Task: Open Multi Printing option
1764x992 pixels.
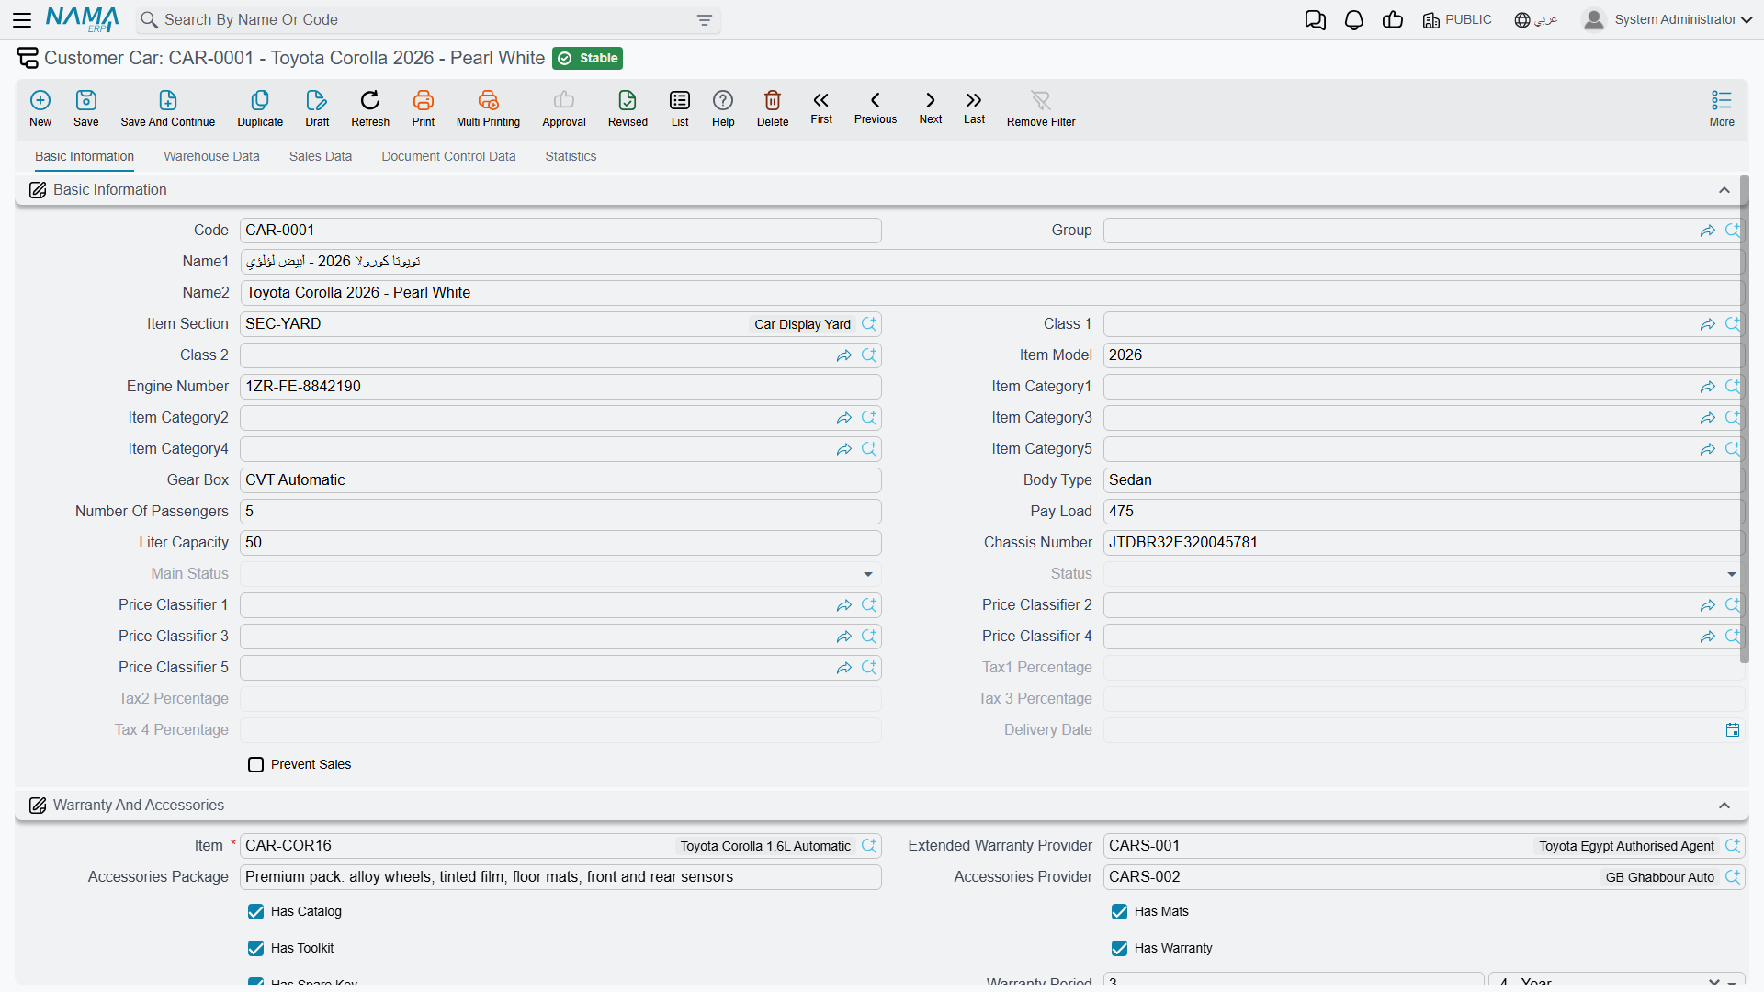Action: [x=488, y=100]
